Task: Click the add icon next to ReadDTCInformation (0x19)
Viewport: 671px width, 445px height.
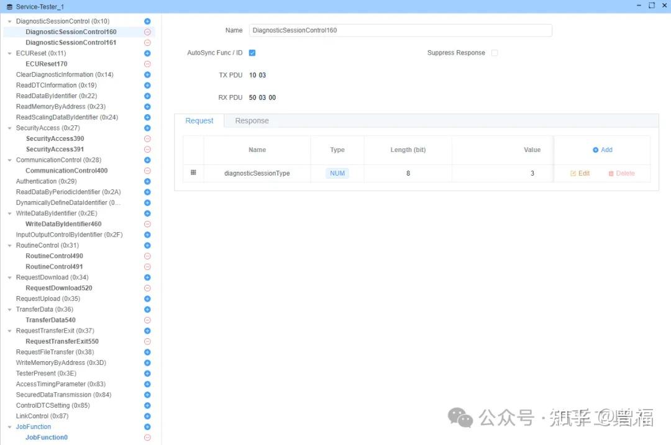Action: click(147, 85)
